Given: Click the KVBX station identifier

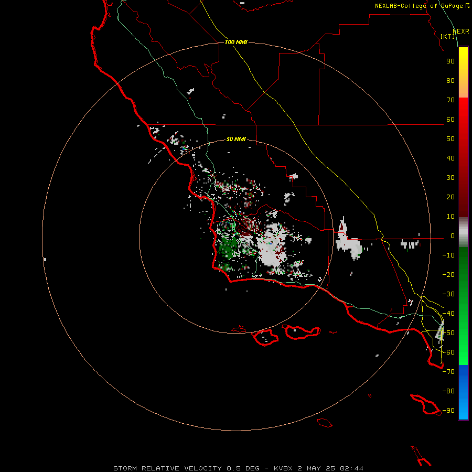Looking at the screenshot, I should pos(283,468).
